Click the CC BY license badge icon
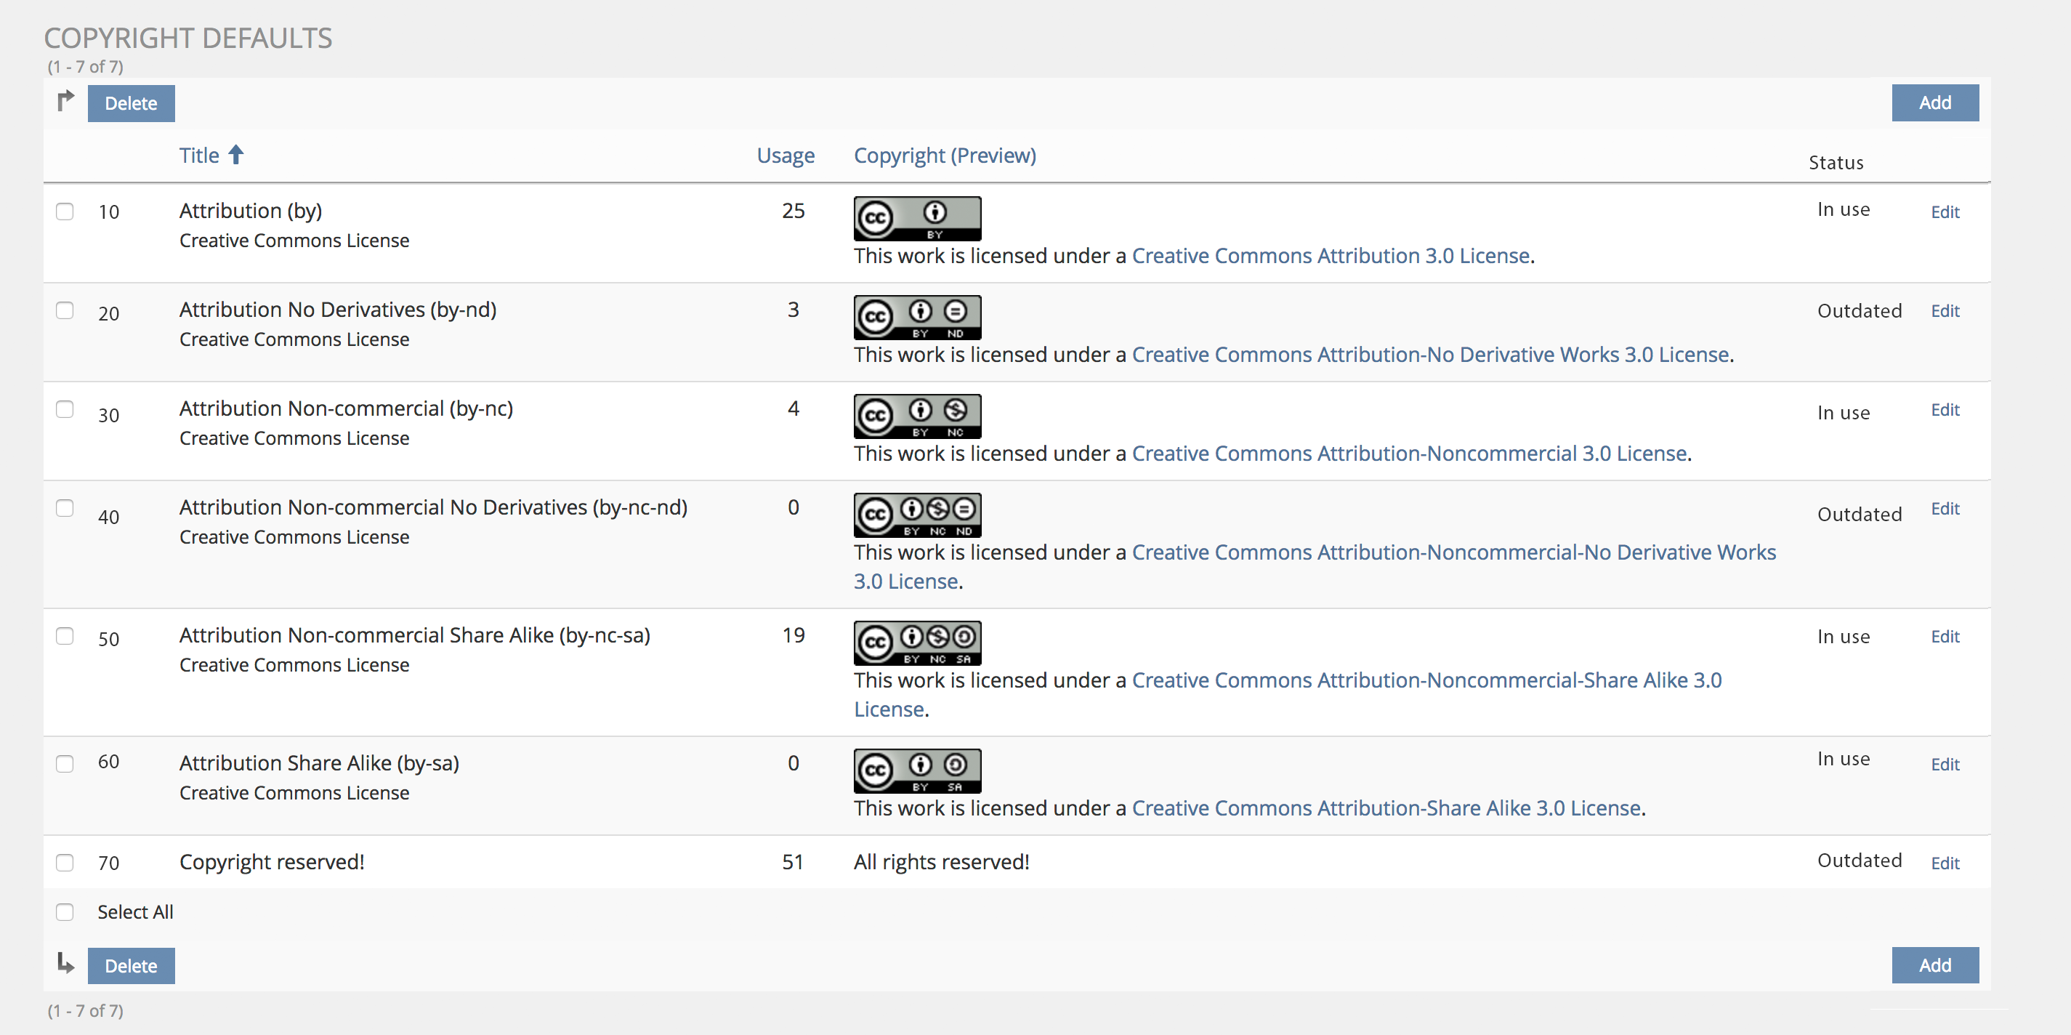This screenshot has width=2071, height=1035. [916, 218]
